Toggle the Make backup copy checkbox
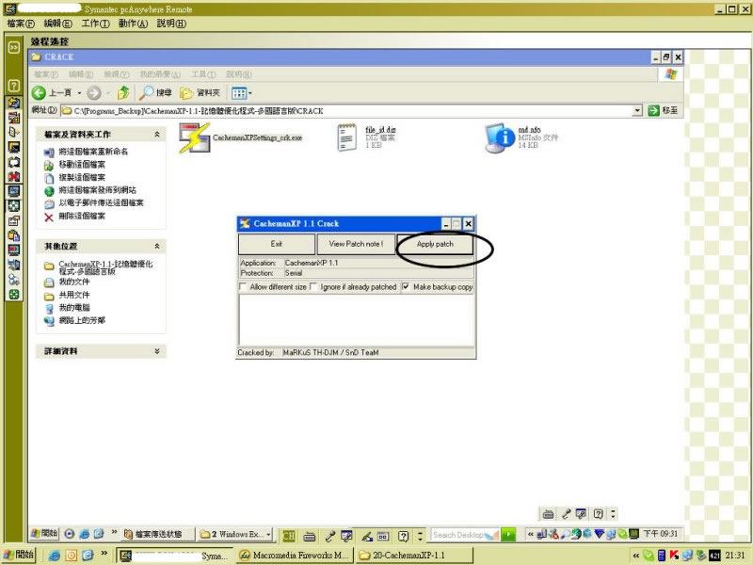This screenshot has width=753, height=565. click(406, 287)
